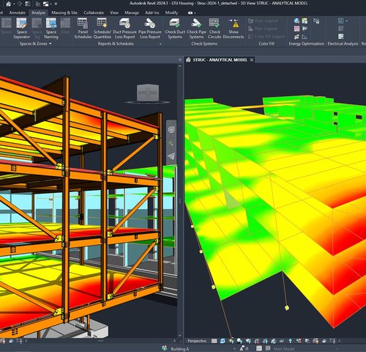Switch to the Collaborate ribbon tab
Screen dimensions: 366x352
[x=94, y=12]
